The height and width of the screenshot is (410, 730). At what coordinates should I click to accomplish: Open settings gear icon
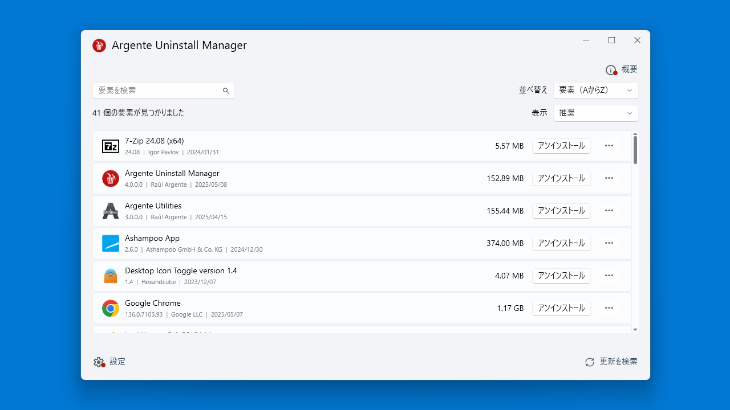click(99, 362)
